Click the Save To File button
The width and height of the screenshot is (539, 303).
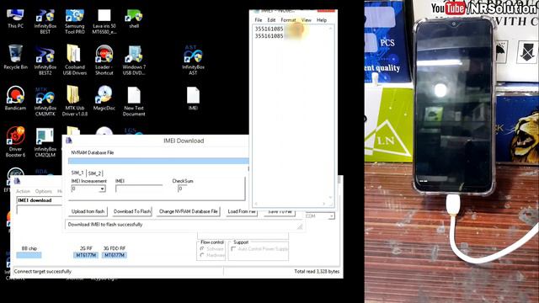pyautogui.click(x=280, y=211)
